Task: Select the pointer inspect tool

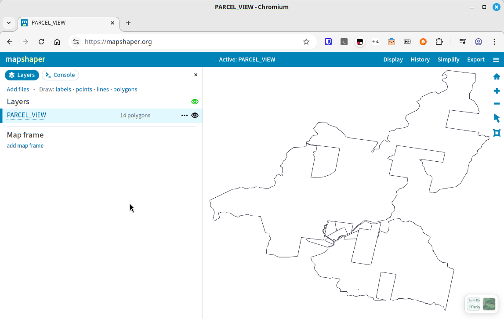Action: 497,118
